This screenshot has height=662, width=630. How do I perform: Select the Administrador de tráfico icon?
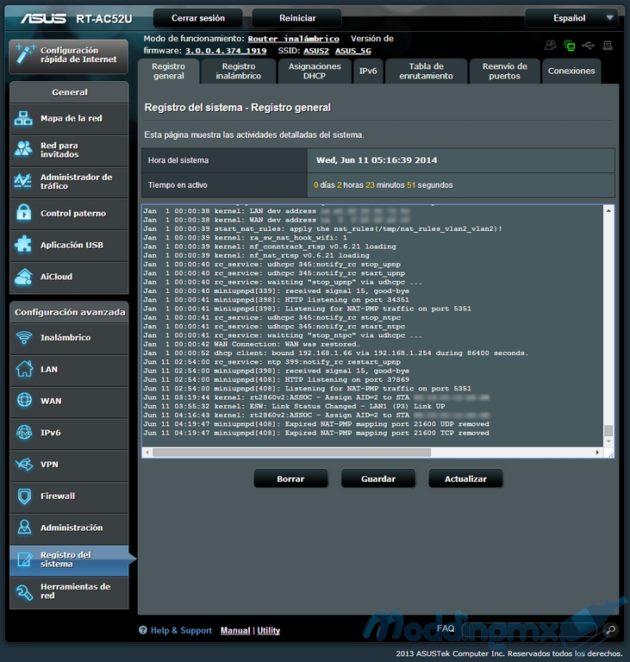(22, 181)
